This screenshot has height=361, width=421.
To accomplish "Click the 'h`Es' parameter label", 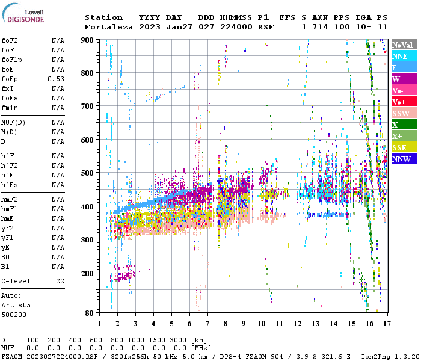I will [10, 185].
